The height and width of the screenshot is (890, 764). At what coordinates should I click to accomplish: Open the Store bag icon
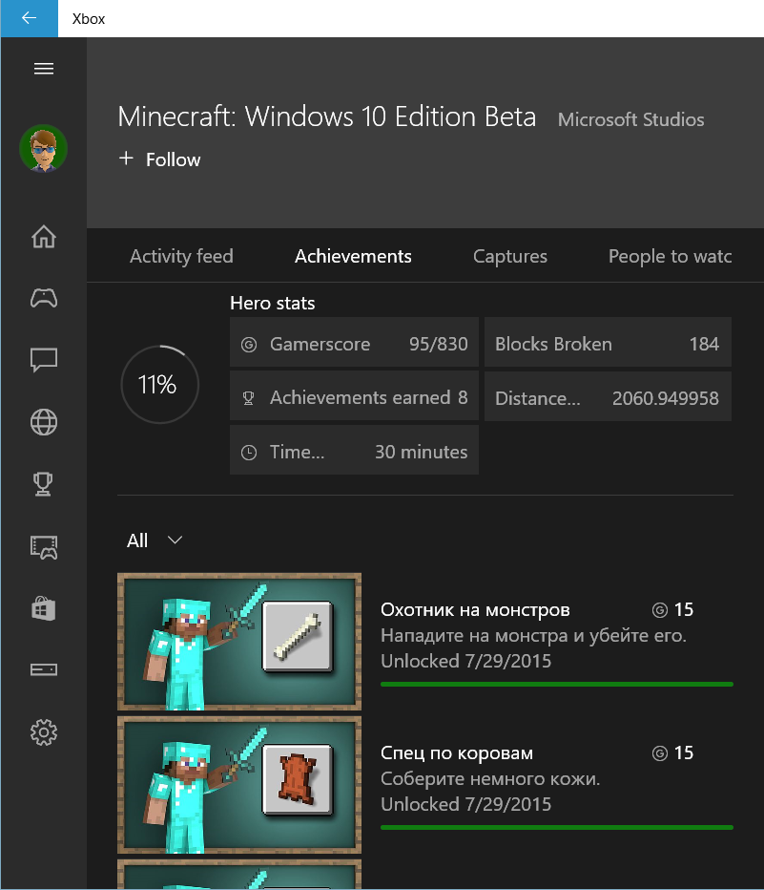(x=44, y=608)
